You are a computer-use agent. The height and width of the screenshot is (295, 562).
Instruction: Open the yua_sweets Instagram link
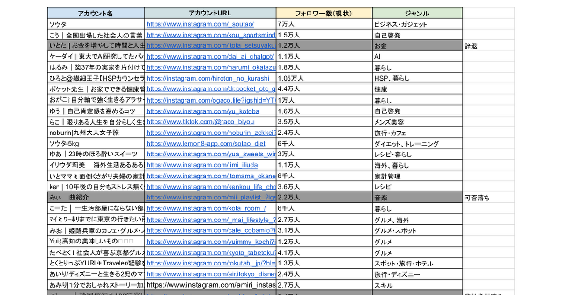[x=211, y=154]
